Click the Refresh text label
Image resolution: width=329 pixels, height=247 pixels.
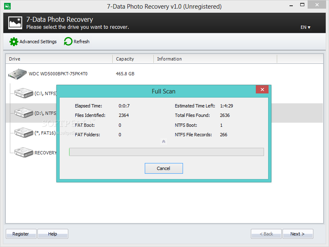tap(81, 42)
